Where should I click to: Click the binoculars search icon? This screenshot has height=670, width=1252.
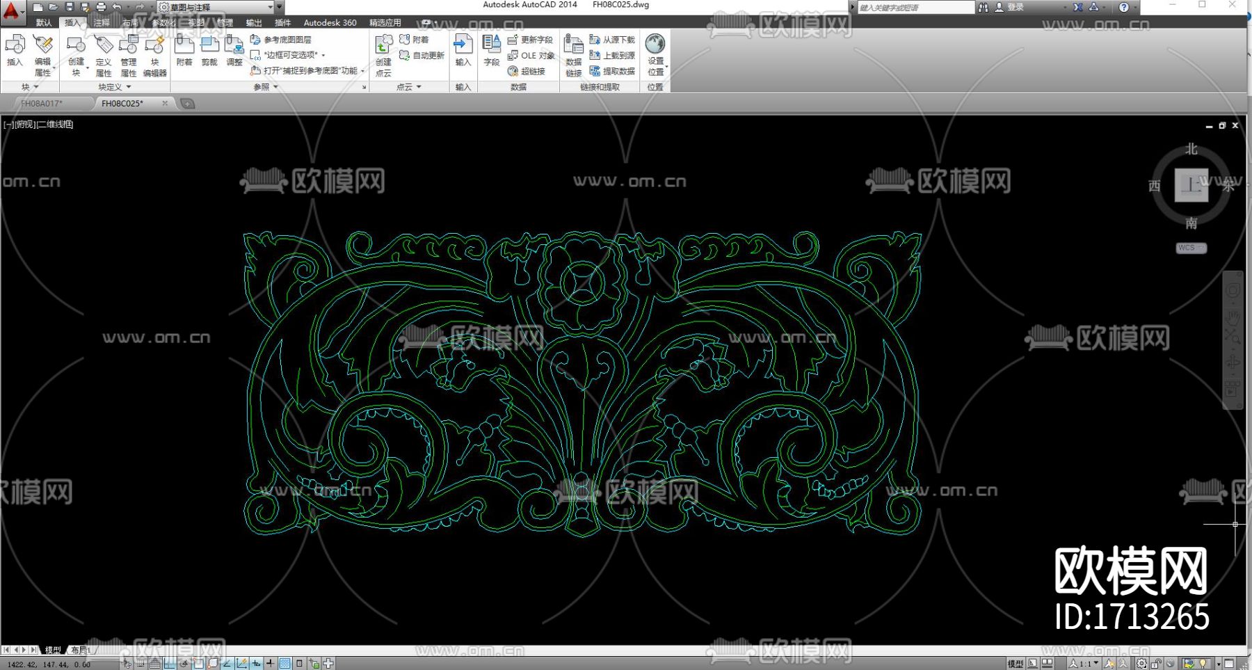[x=983, y=7]
